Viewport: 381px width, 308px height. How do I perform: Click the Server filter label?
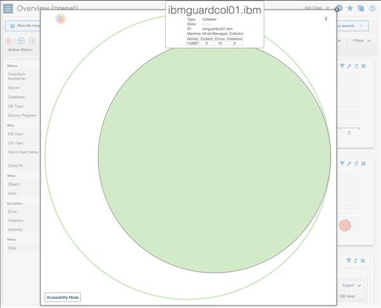point(14,88)
